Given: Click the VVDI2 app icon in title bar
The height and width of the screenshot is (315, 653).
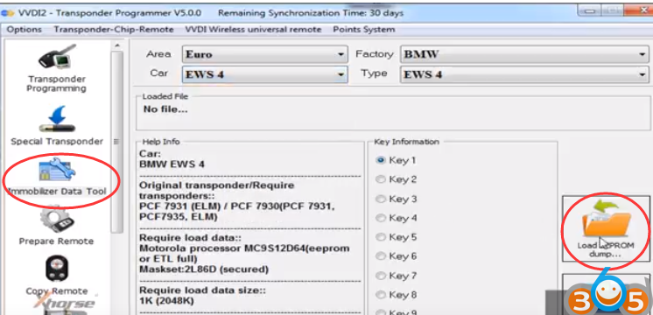Looking at the screenshot, I should (8, 13).
